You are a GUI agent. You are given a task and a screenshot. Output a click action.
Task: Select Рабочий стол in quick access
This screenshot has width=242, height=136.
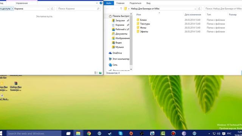[x=121, y=29]
